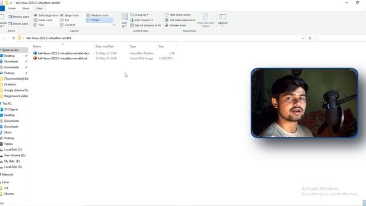Image resolution: width=366 pixels, height=206 pixels.
Task: Expand the layout gallery arrow
Action: (114, 25)
